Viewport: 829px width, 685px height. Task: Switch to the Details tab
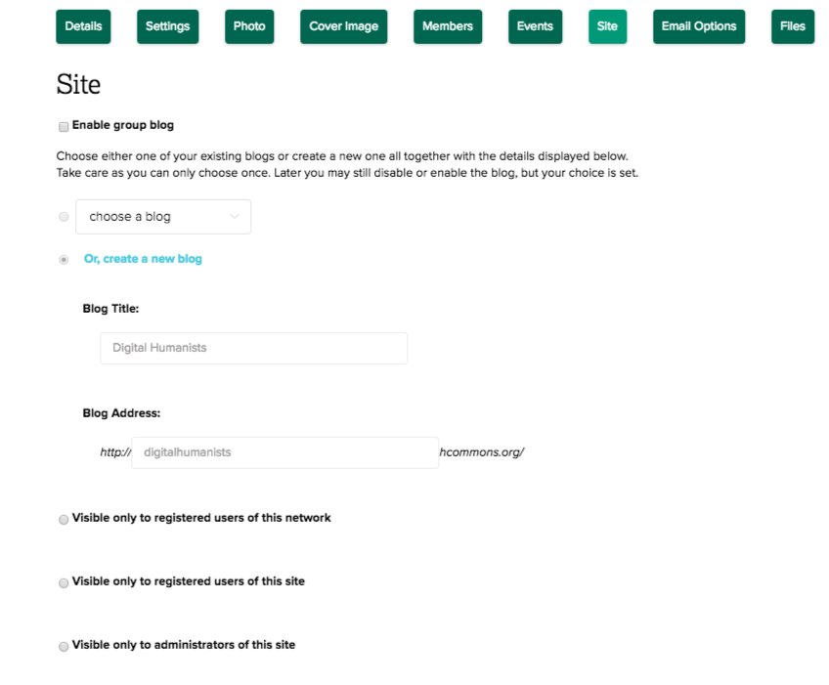(83, 26)
